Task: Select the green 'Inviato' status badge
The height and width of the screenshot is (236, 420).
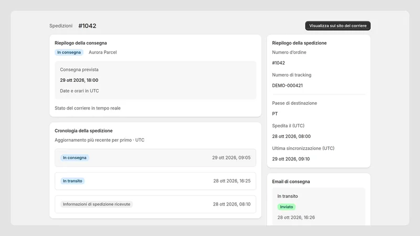Action: tap(286, 207)
